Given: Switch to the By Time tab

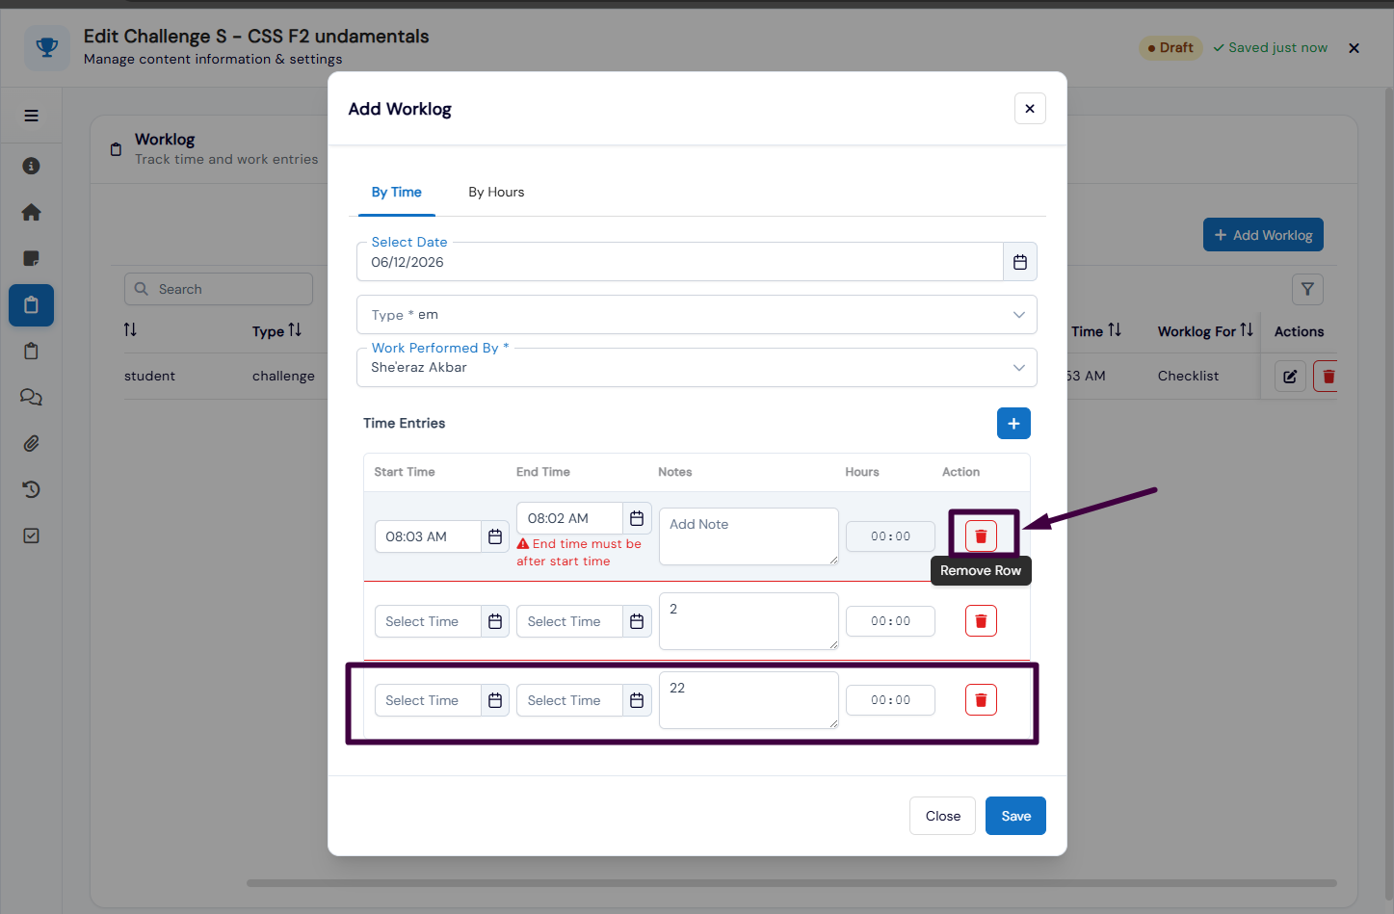Looking at the screenshot, I should [397, 193].
